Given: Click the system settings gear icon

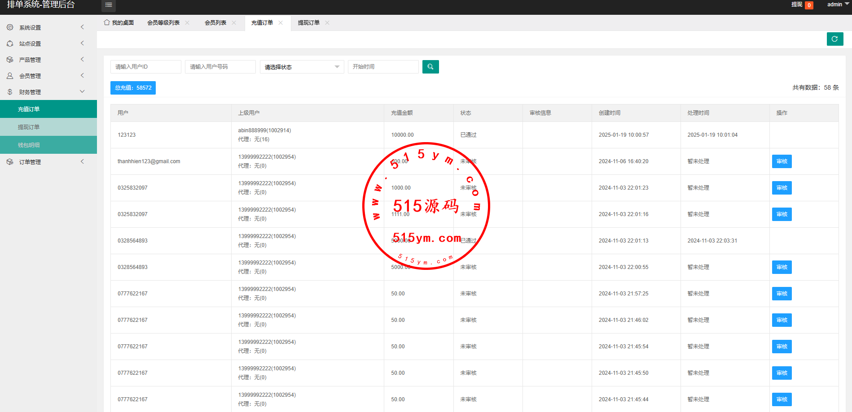Looking at the screenshot, I should (10, 27).
